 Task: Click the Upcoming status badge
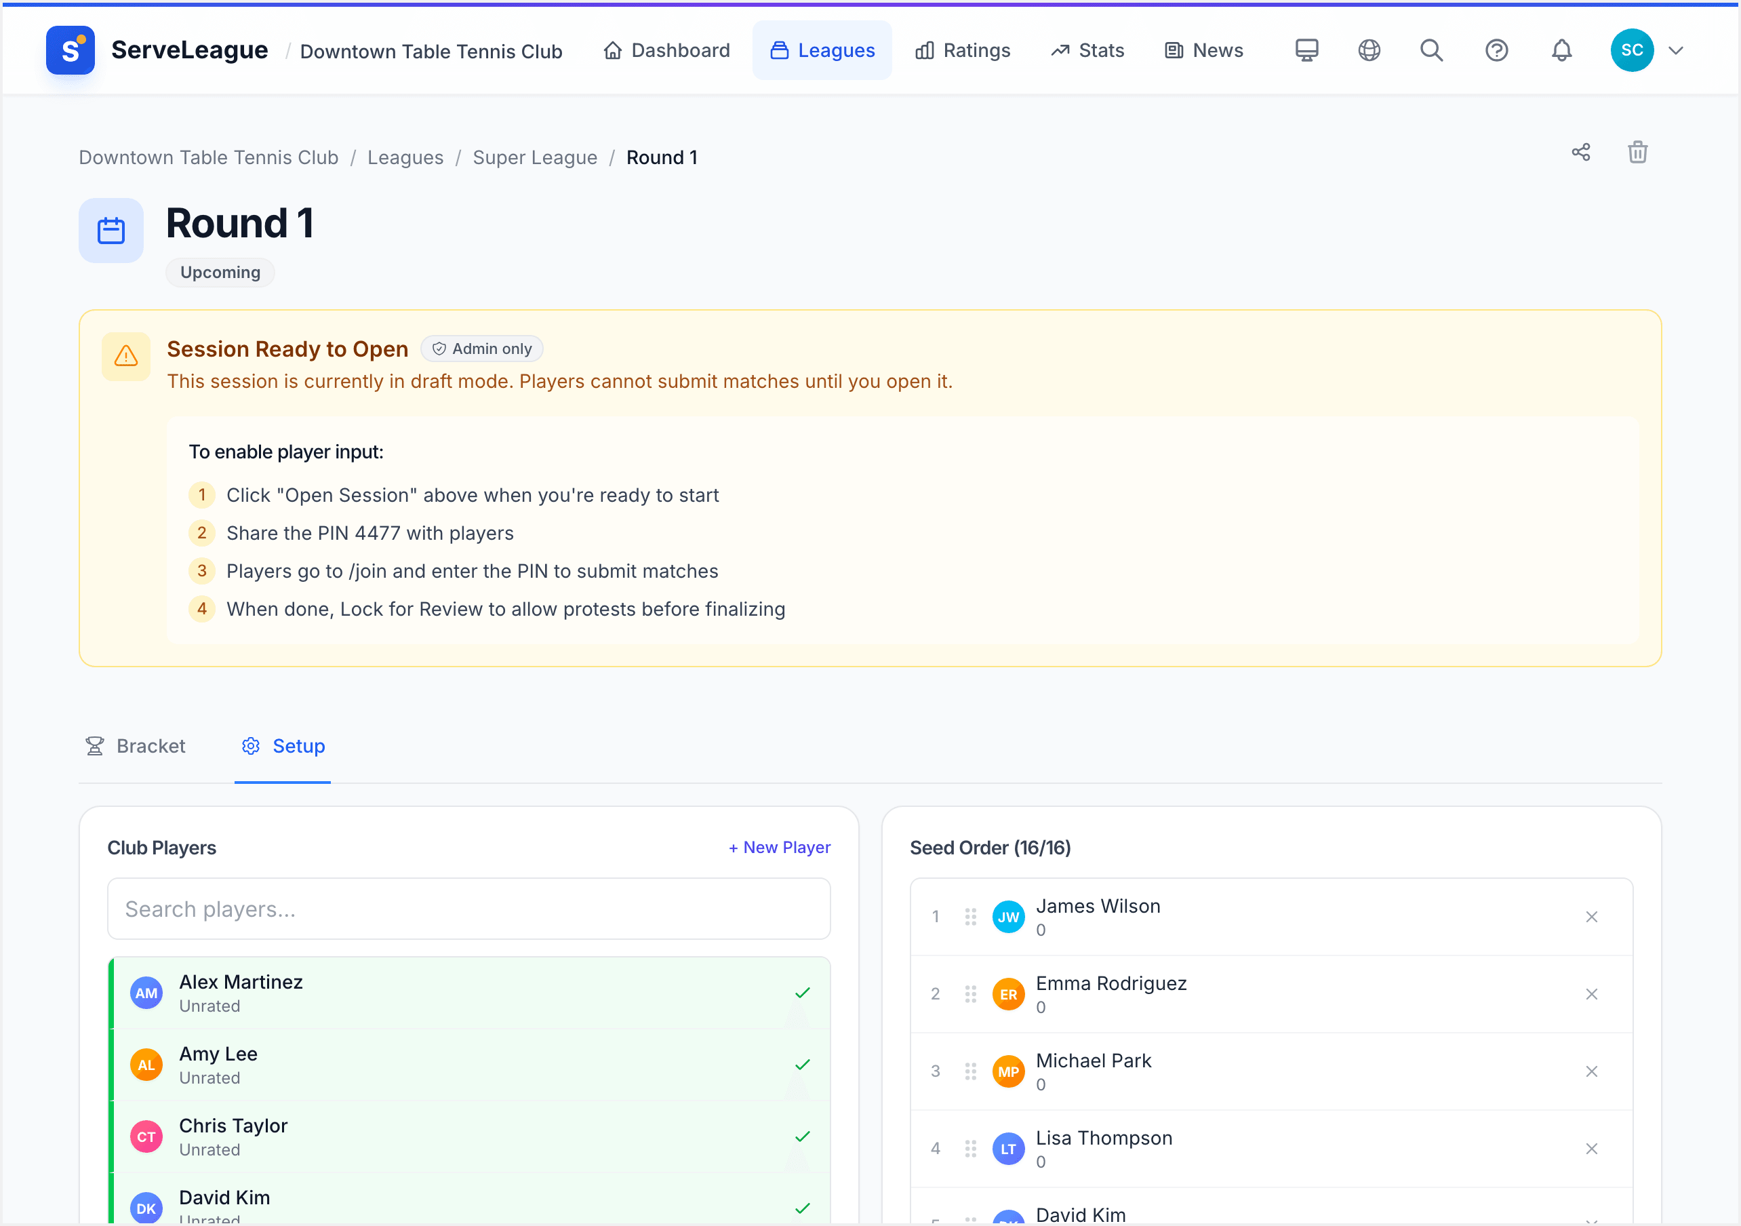click(220, 273)
